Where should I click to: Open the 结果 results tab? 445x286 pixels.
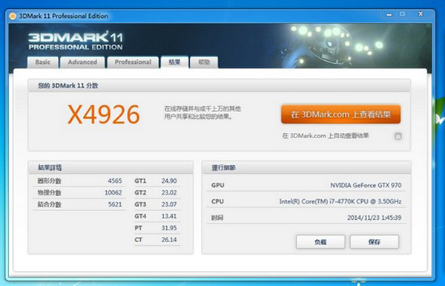click(174, 62)
